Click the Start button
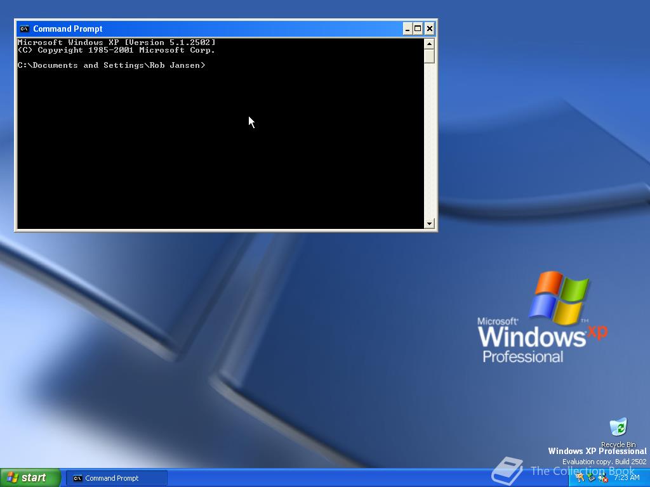 30,477
